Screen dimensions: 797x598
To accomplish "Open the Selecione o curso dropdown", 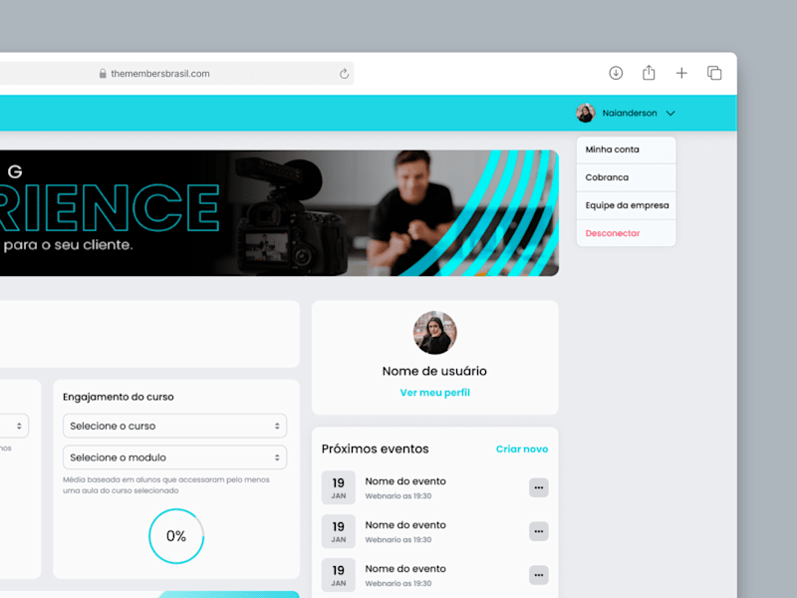I will (175, 427).
